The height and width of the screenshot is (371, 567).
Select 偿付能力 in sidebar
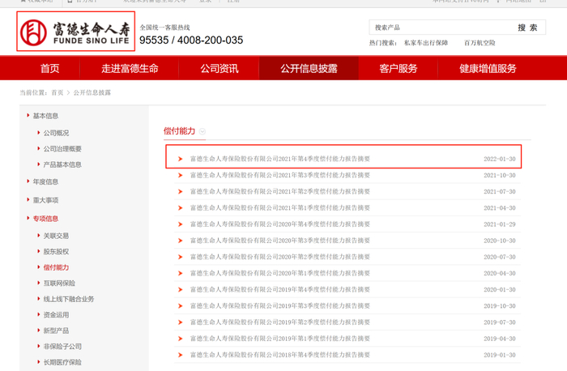(x=56, y=267)
